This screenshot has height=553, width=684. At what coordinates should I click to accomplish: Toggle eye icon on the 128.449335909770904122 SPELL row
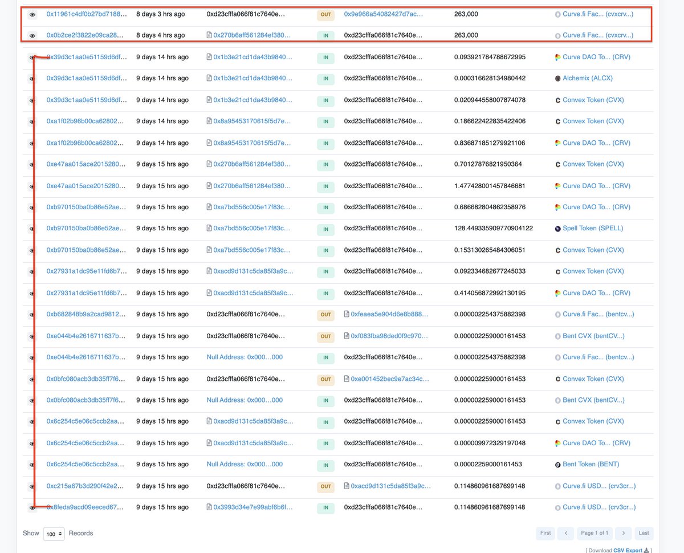coord(32,229)
